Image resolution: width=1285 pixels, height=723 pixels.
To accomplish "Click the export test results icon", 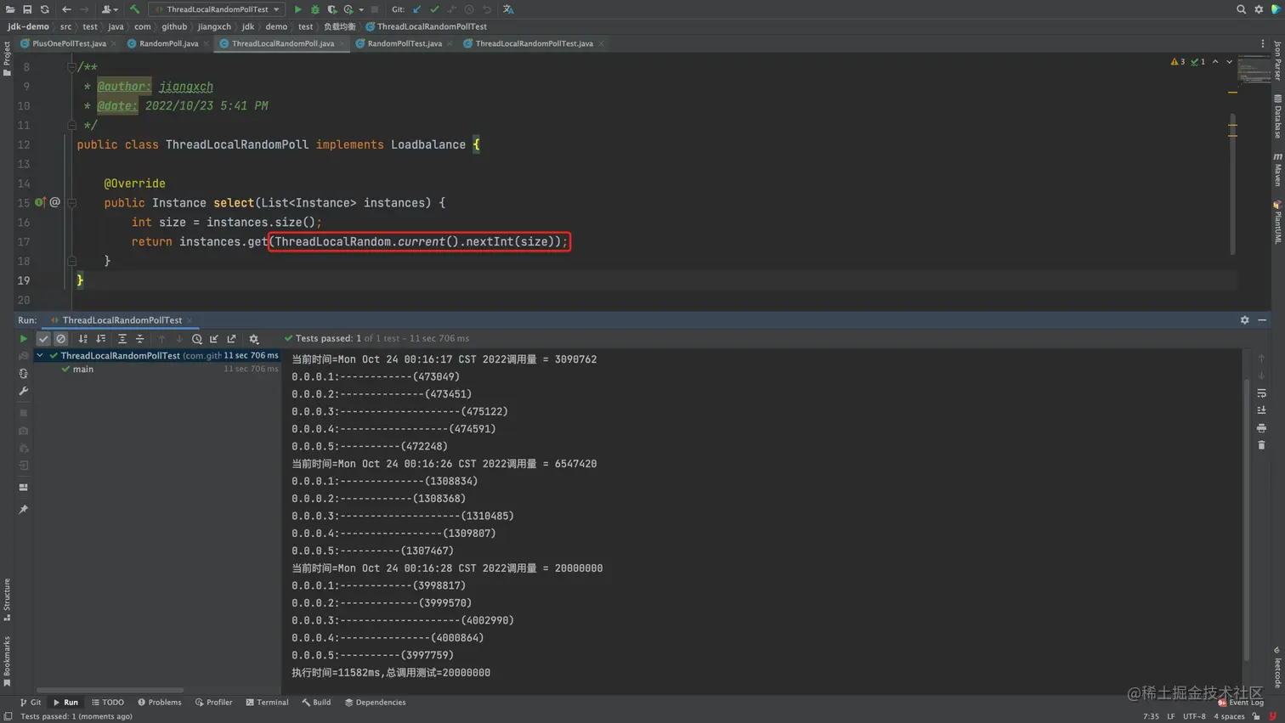I will tap(232, 338).
